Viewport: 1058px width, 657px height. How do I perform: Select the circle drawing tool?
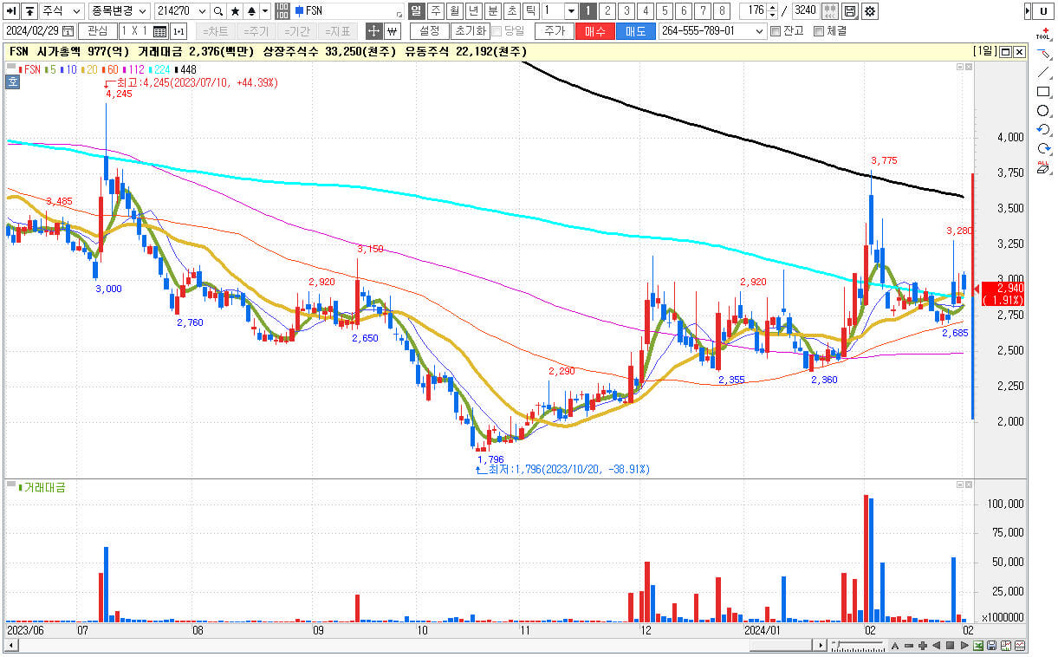click(x=1042, y=110)
